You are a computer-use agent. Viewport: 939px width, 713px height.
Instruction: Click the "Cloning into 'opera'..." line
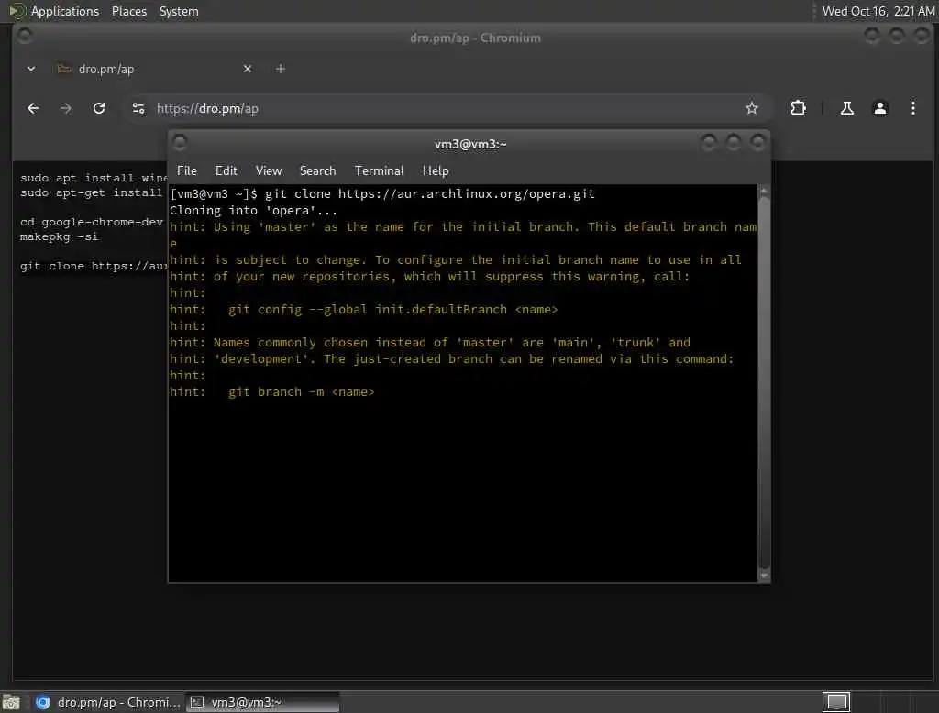(x=253, y=211)
